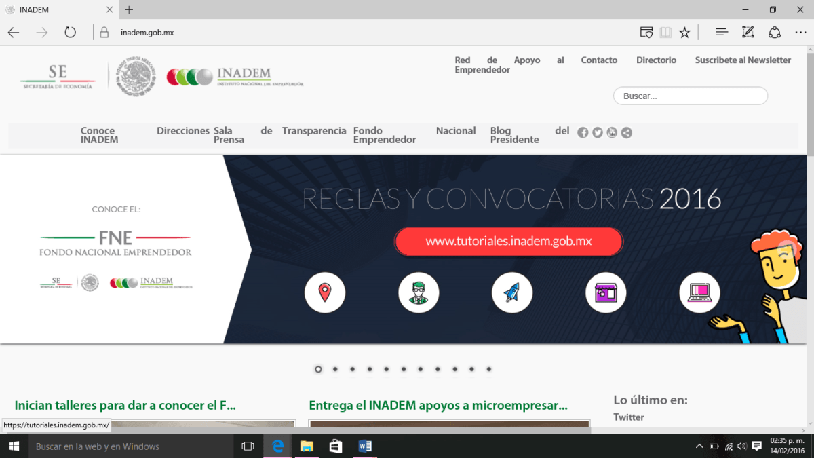Screen dimensions: 814x458
Task: Open the Contacto link
Action: pyautogui.click(x=599, y=60)
